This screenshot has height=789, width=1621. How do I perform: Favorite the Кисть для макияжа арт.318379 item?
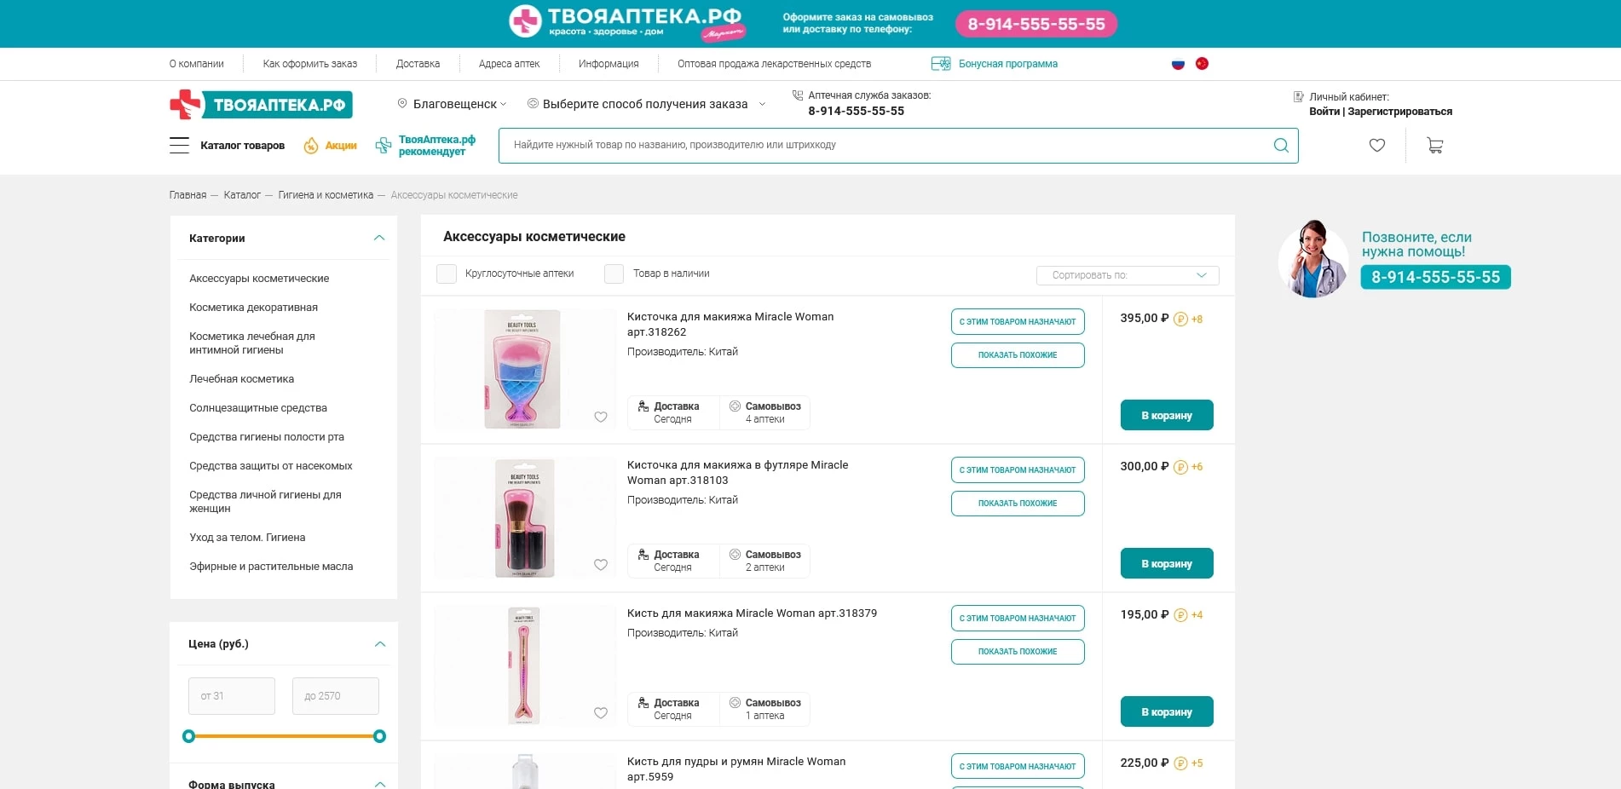[x=601, y=713]
